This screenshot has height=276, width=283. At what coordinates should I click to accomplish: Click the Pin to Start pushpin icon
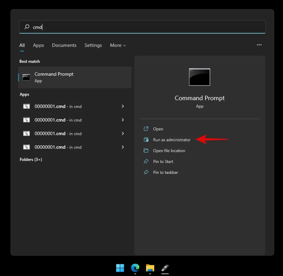(147, 161)
